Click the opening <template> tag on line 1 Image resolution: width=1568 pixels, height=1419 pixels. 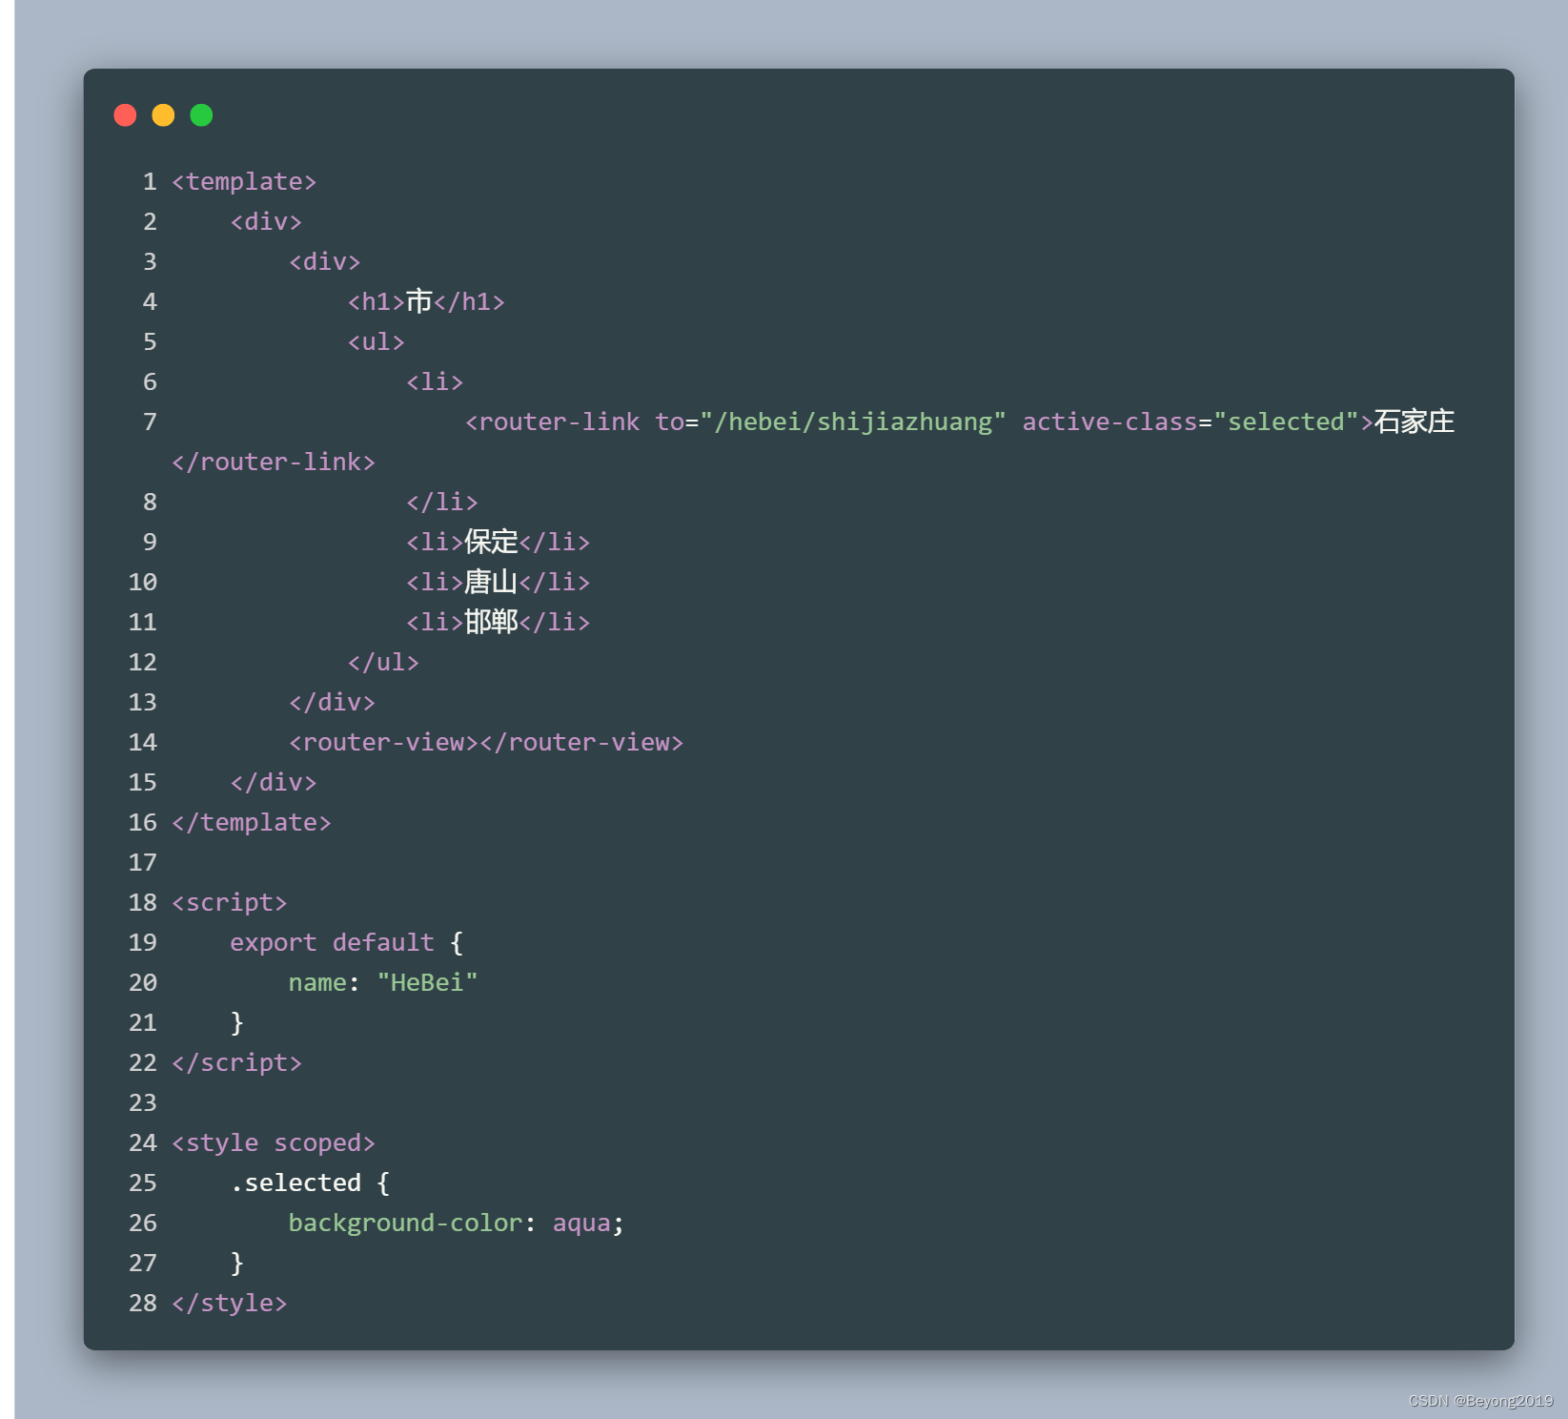[x=244, y=181]
